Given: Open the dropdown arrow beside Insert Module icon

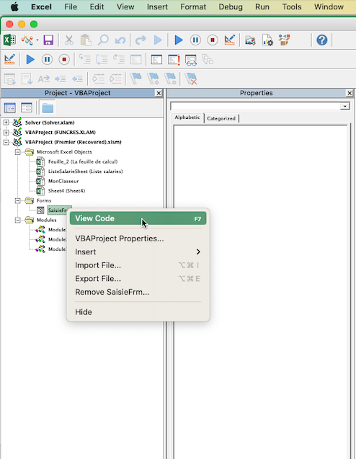Looking at the screenshot, I should coord(37,40).
